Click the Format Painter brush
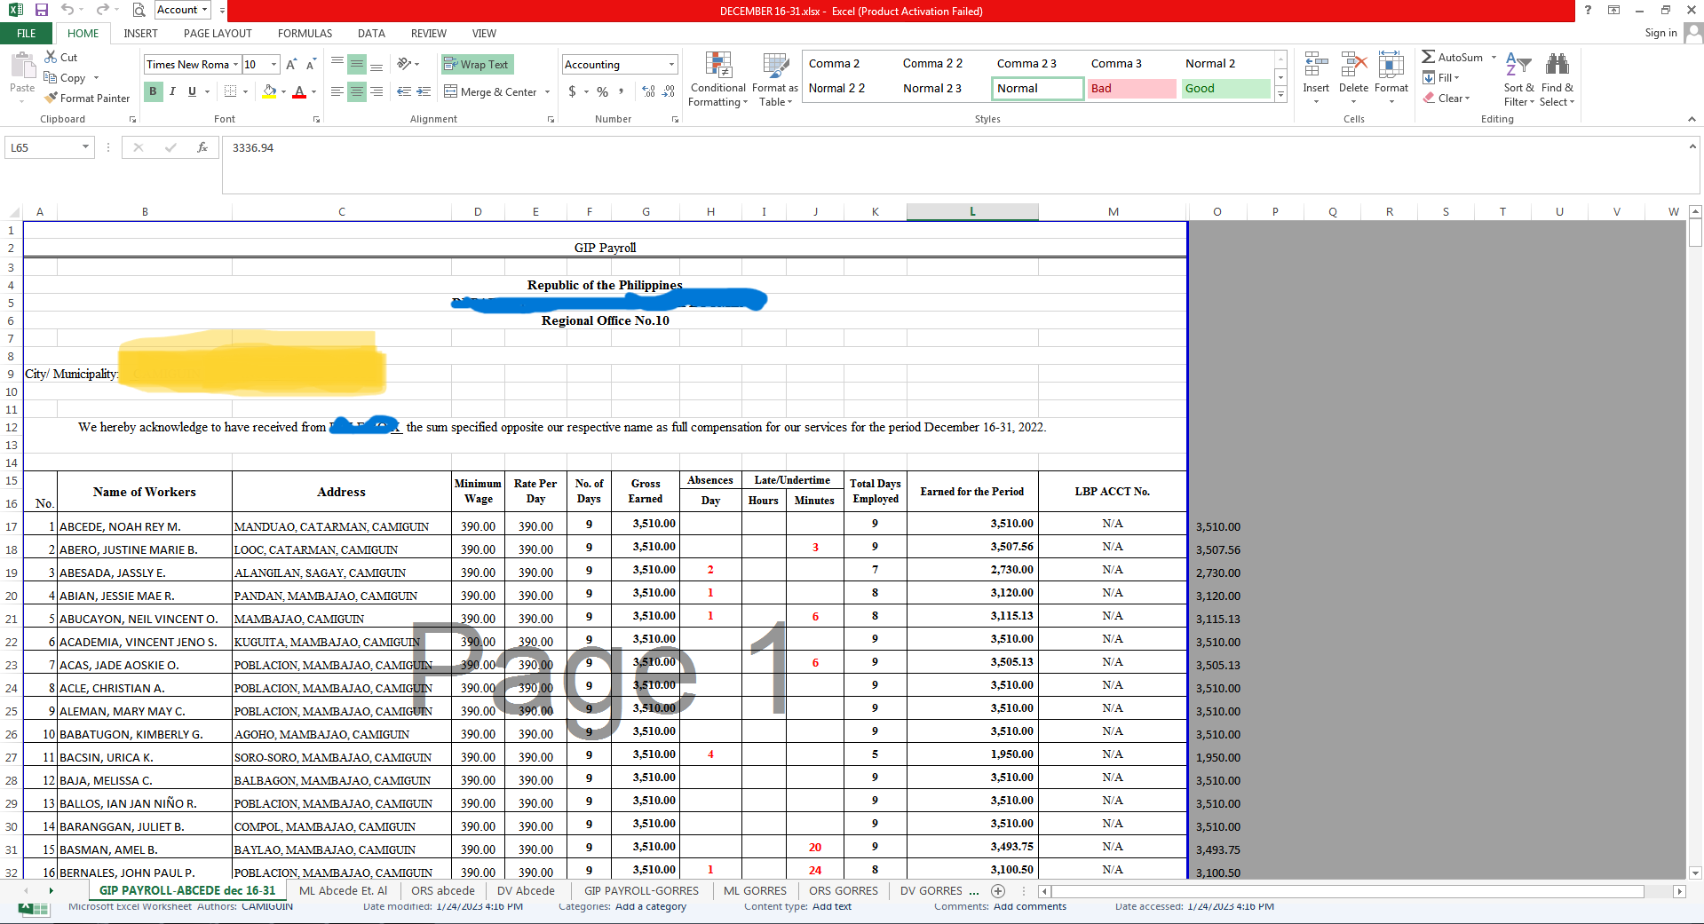This screenshot has height=924, width=1704. [52, 98]
